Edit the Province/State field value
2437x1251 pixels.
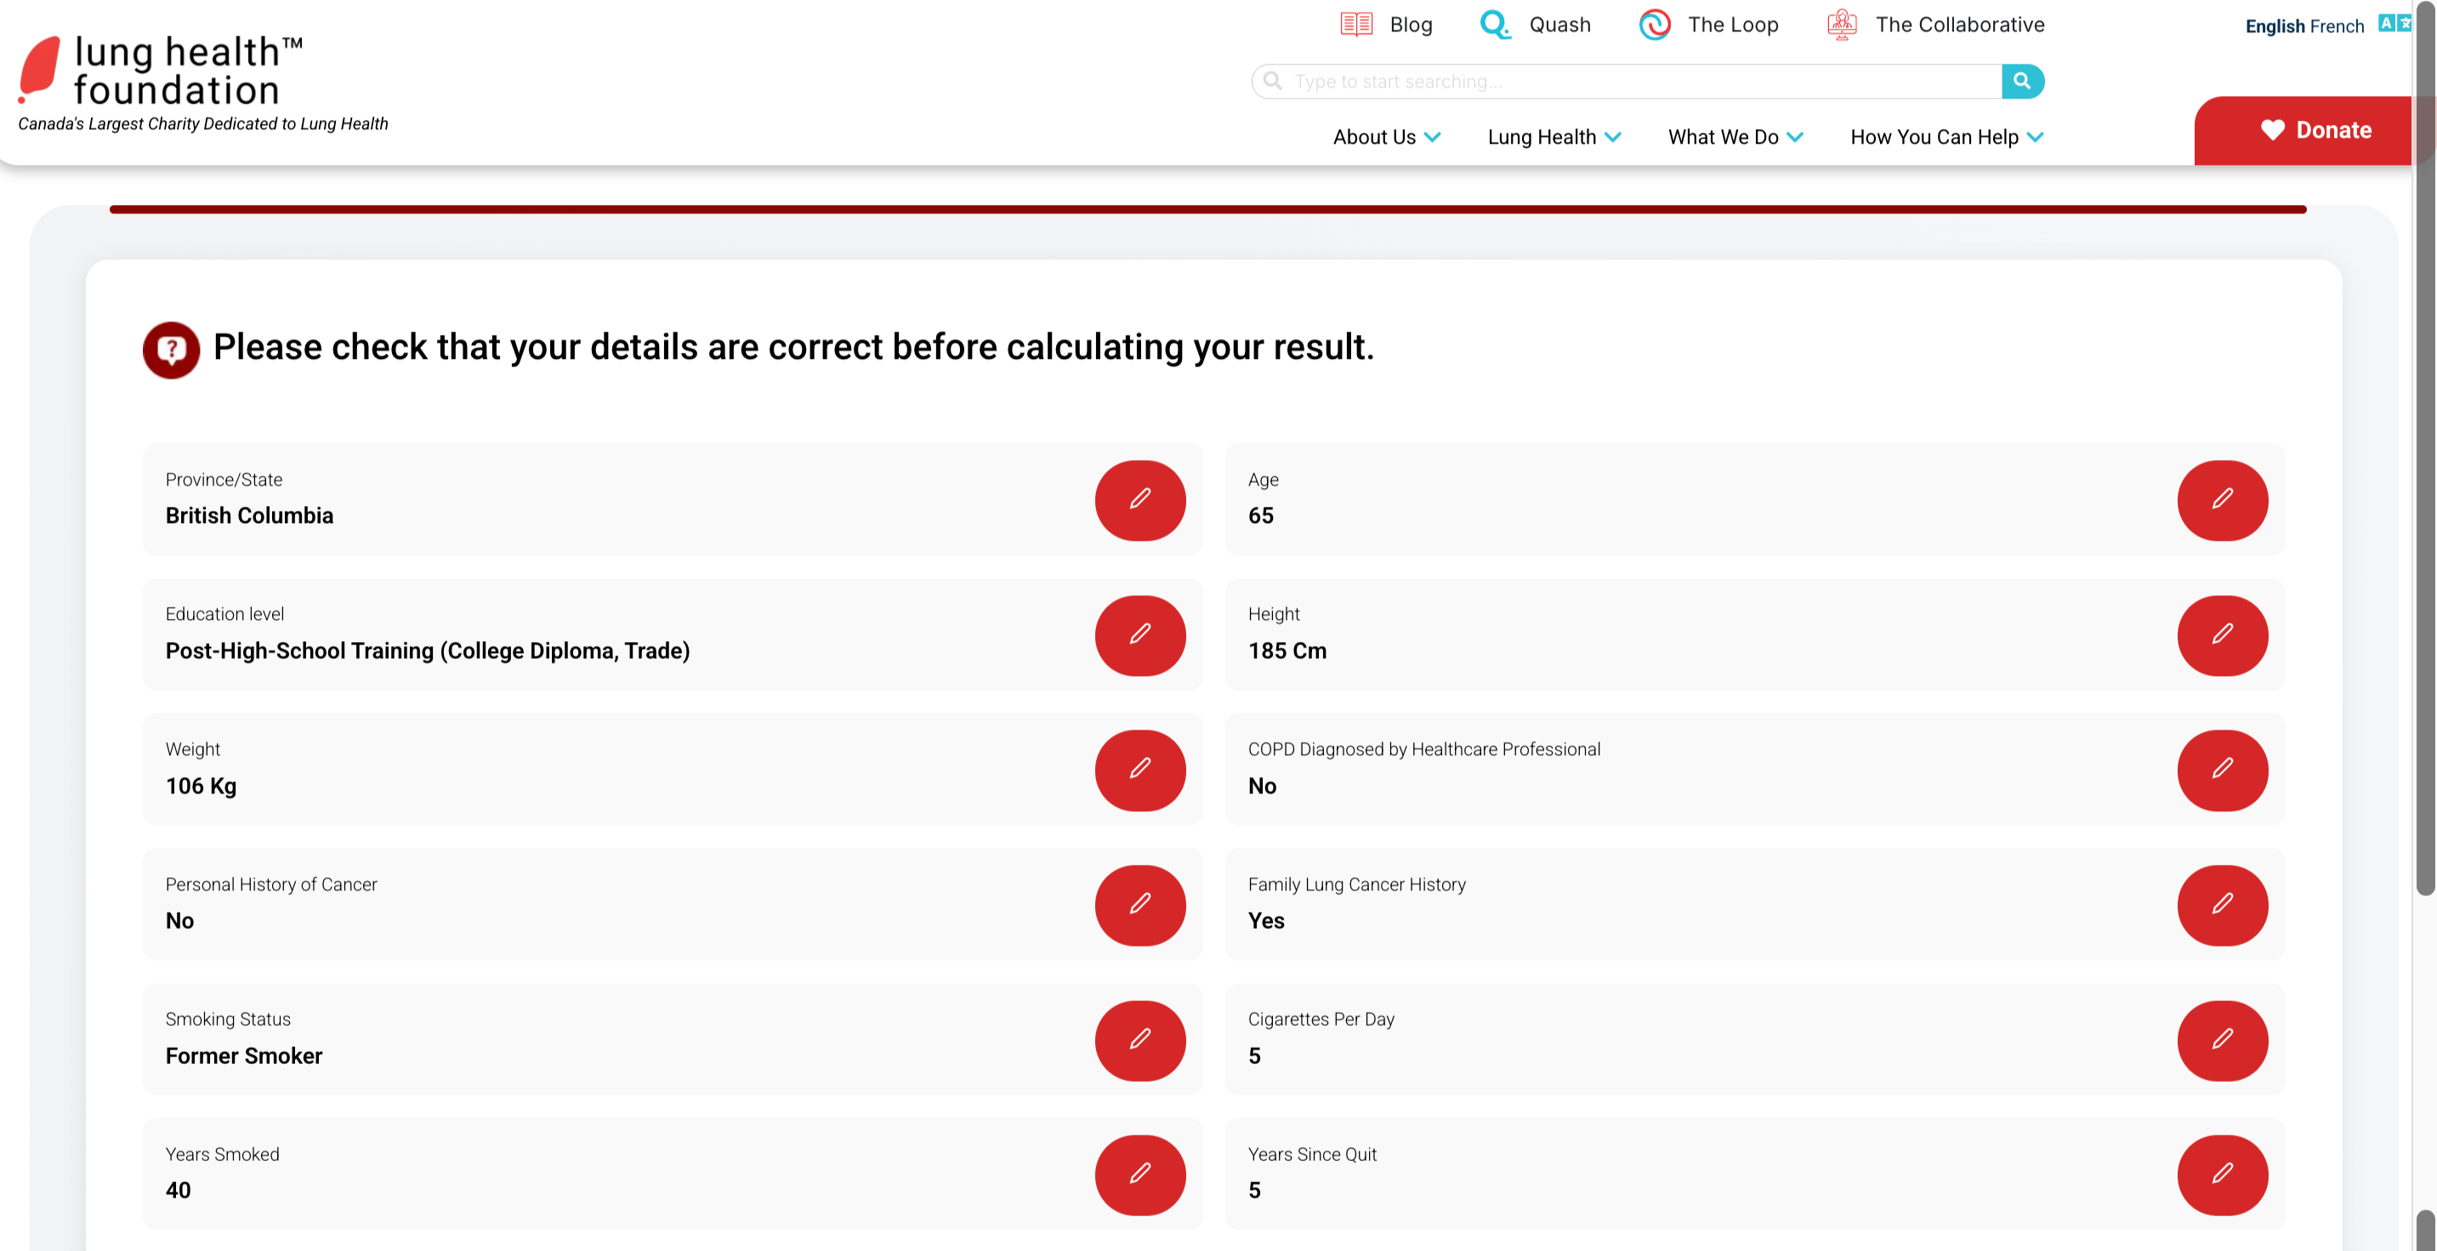pos(1140,501)
